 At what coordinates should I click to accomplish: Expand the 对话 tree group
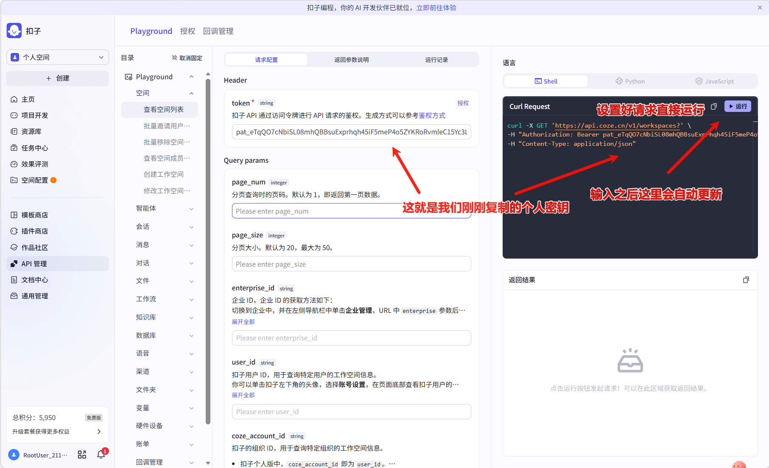click(191, 263)
